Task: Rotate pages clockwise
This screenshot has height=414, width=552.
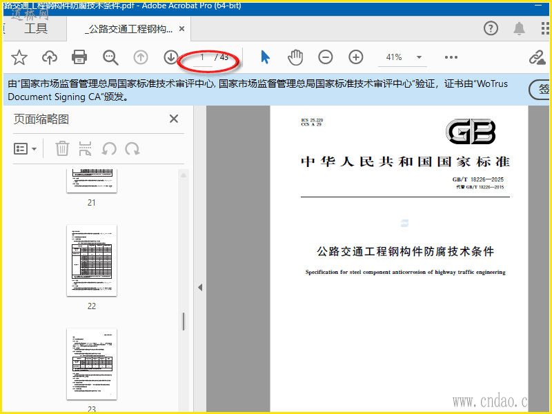Action: (x=132, y=149)
